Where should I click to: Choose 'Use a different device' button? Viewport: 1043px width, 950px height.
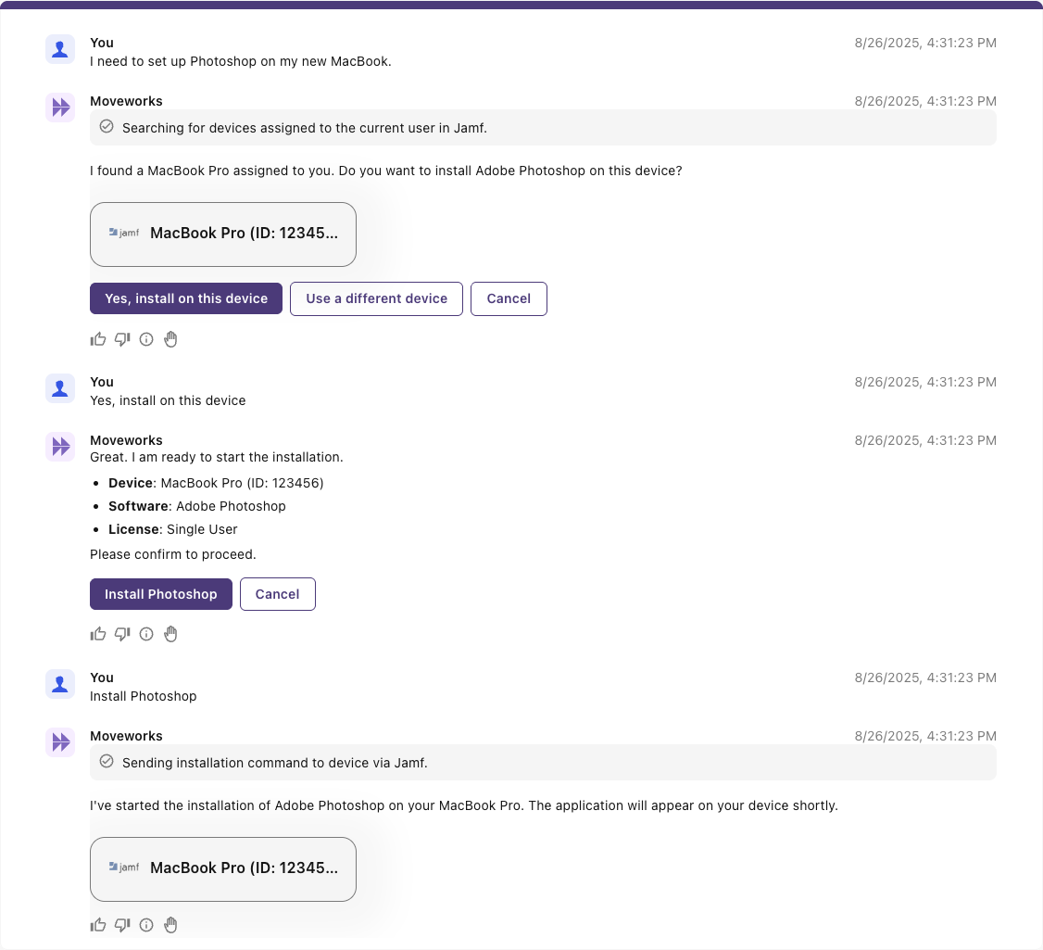pyautogui.click(x=376, y=298)
